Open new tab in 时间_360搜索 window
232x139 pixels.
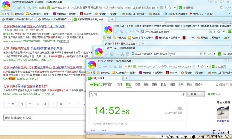click(x=126, y=78)
